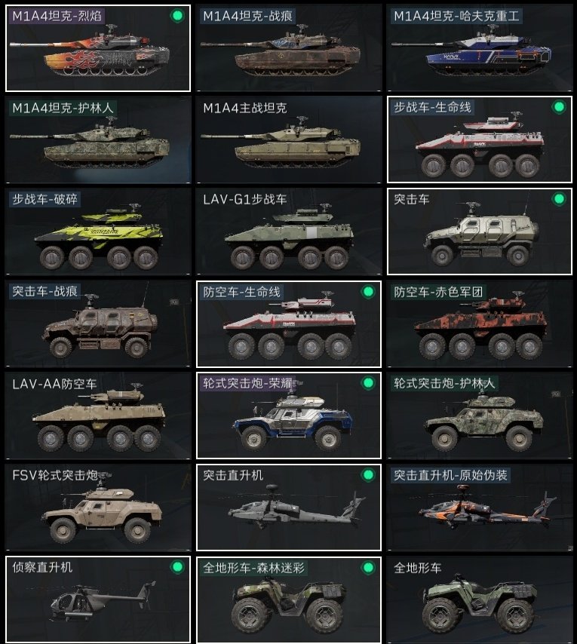This screenshot has width=577, height=644.
Task: Click the green equipped dot on 突击车
Action: (559, 199)
